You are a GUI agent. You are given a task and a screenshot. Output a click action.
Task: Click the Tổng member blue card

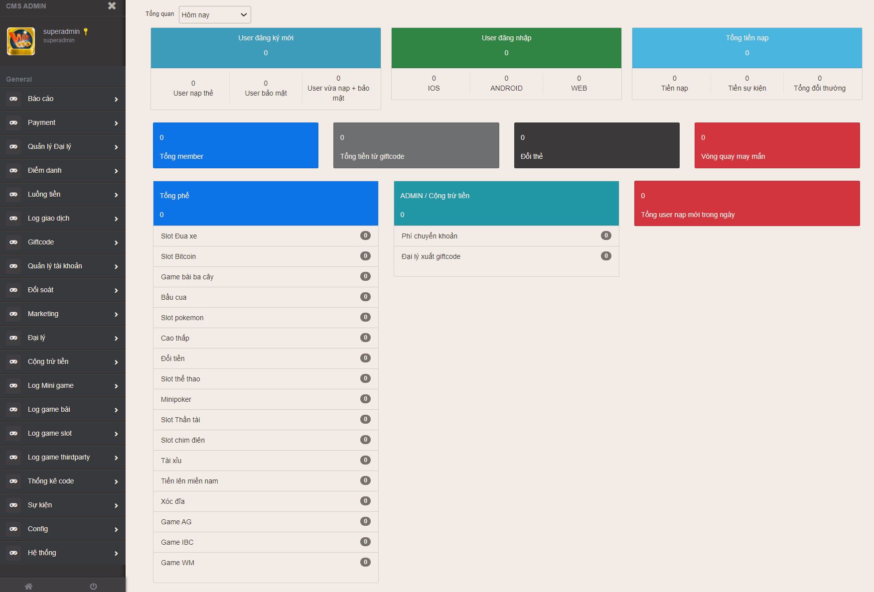point(236,145)
